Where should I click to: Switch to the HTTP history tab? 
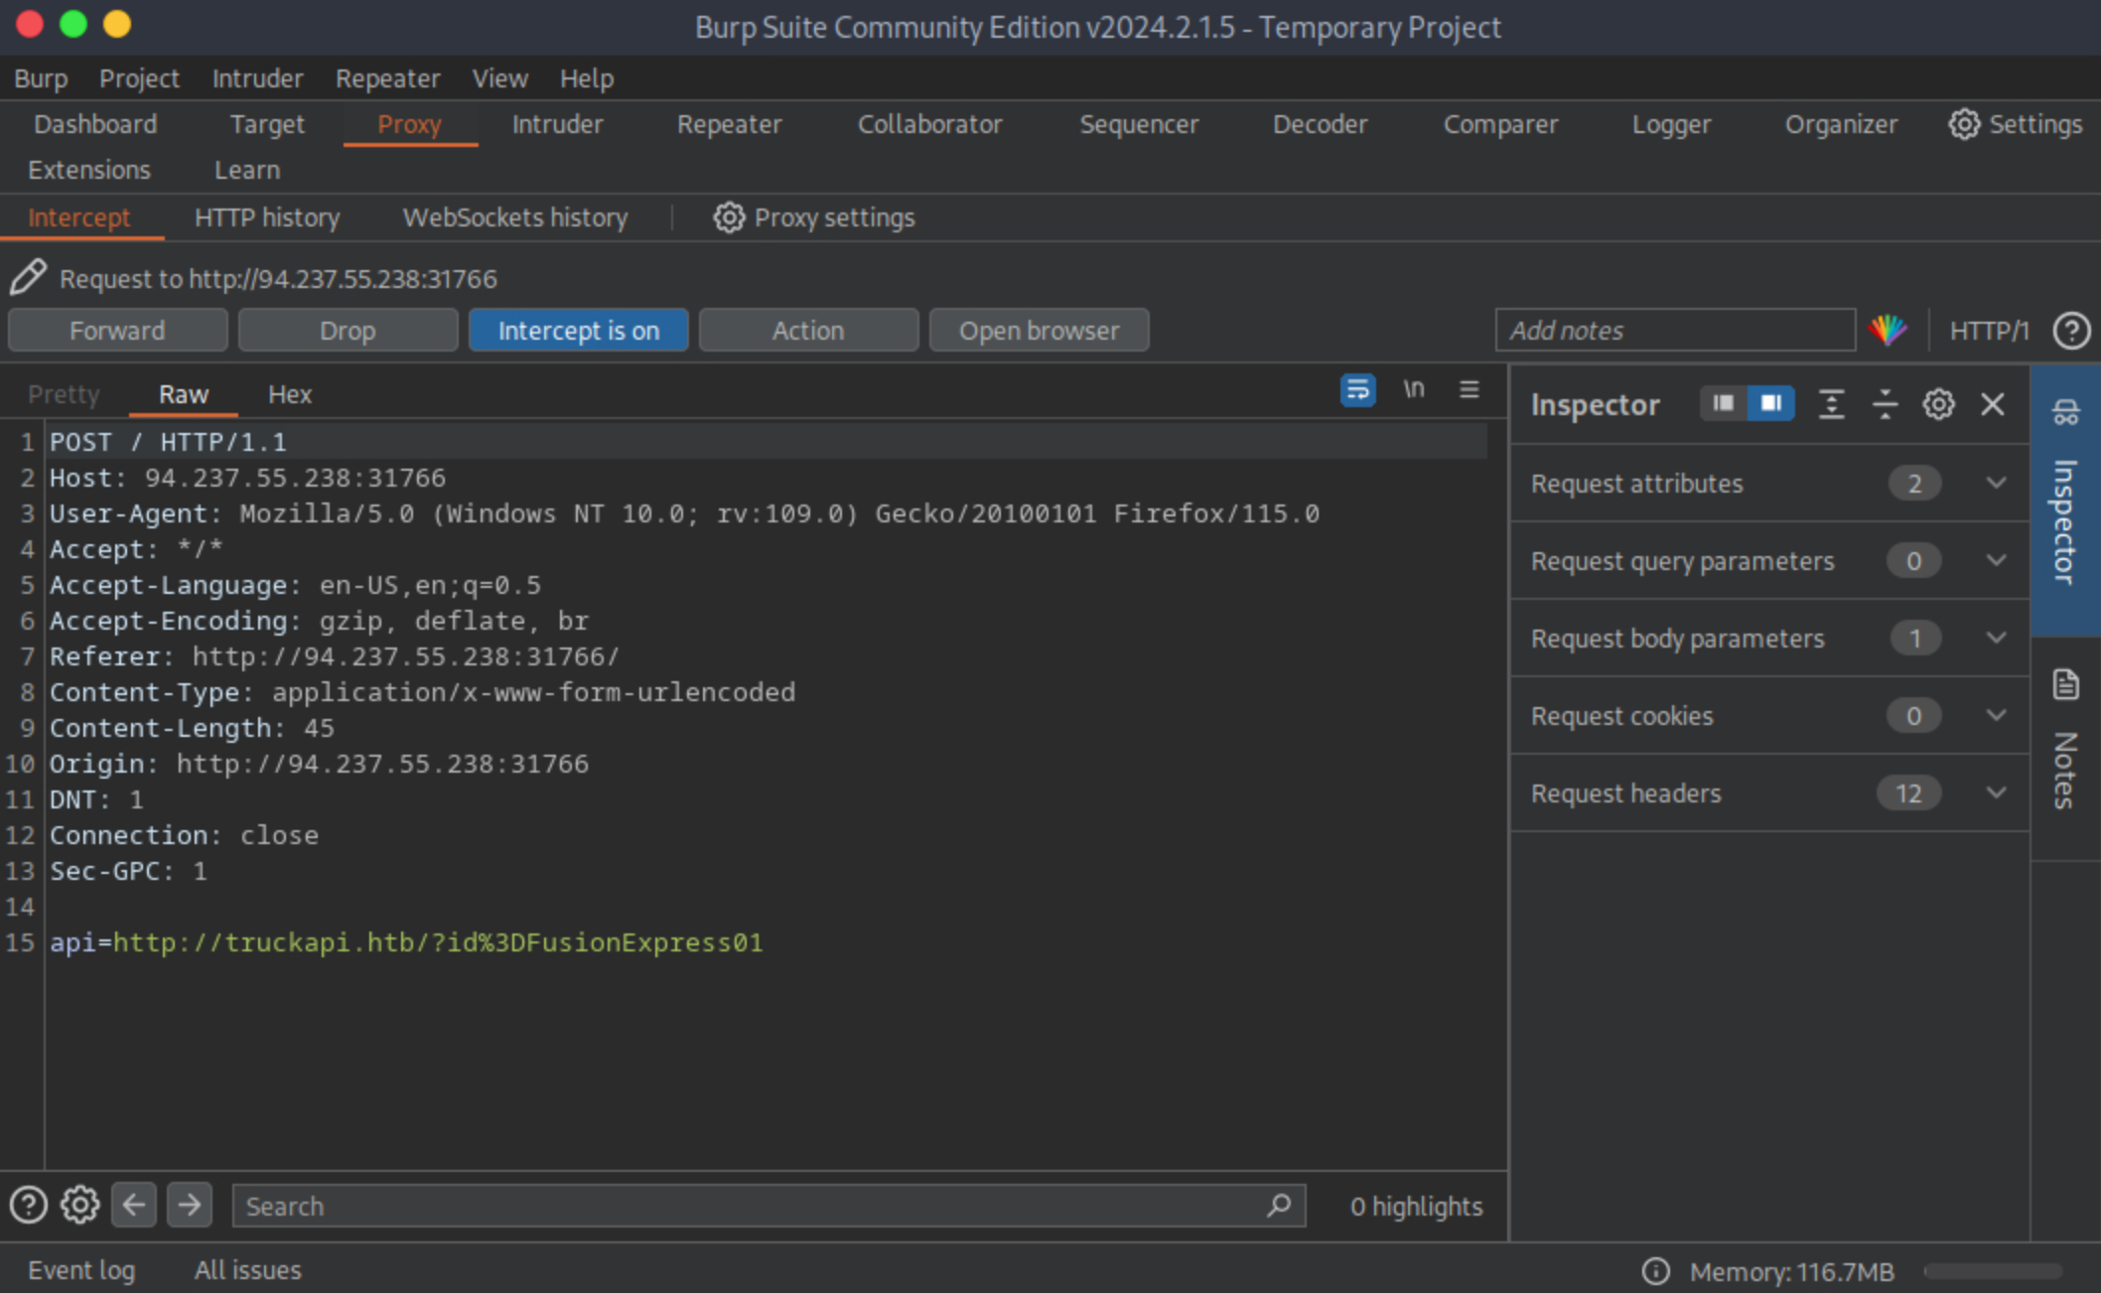pyautogui.click(x=267, y=217)
